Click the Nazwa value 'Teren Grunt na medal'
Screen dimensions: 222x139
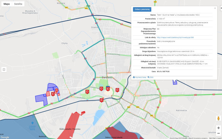(x=178, y=15)
